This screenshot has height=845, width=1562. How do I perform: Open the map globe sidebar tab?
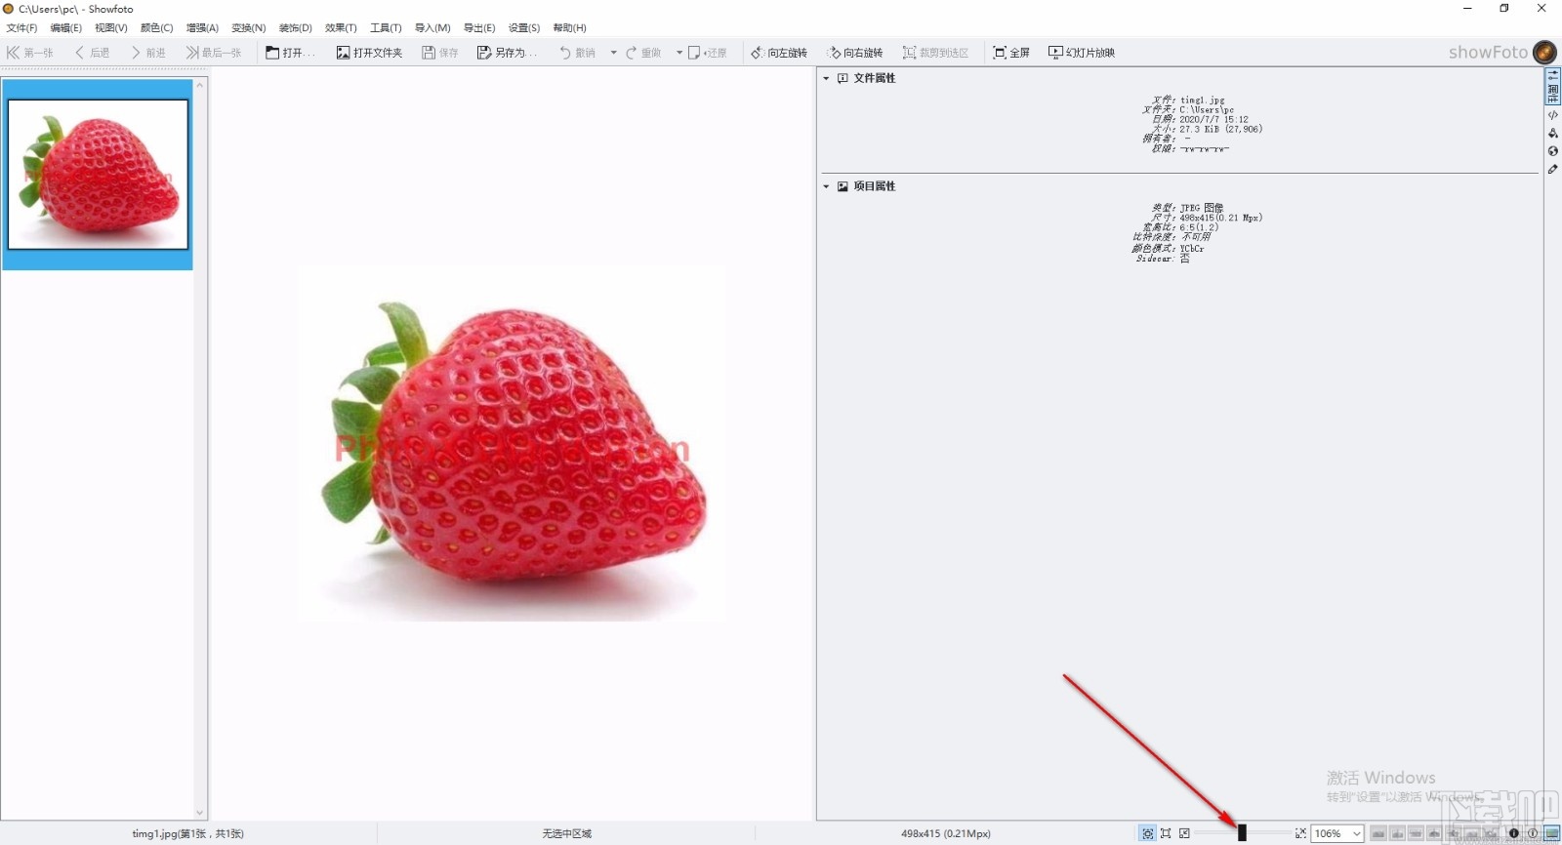[x=1553, y=151]
